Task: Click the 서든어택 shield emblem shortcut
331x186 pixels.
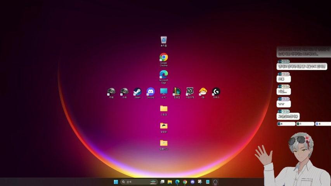Action: pos(190,91)
